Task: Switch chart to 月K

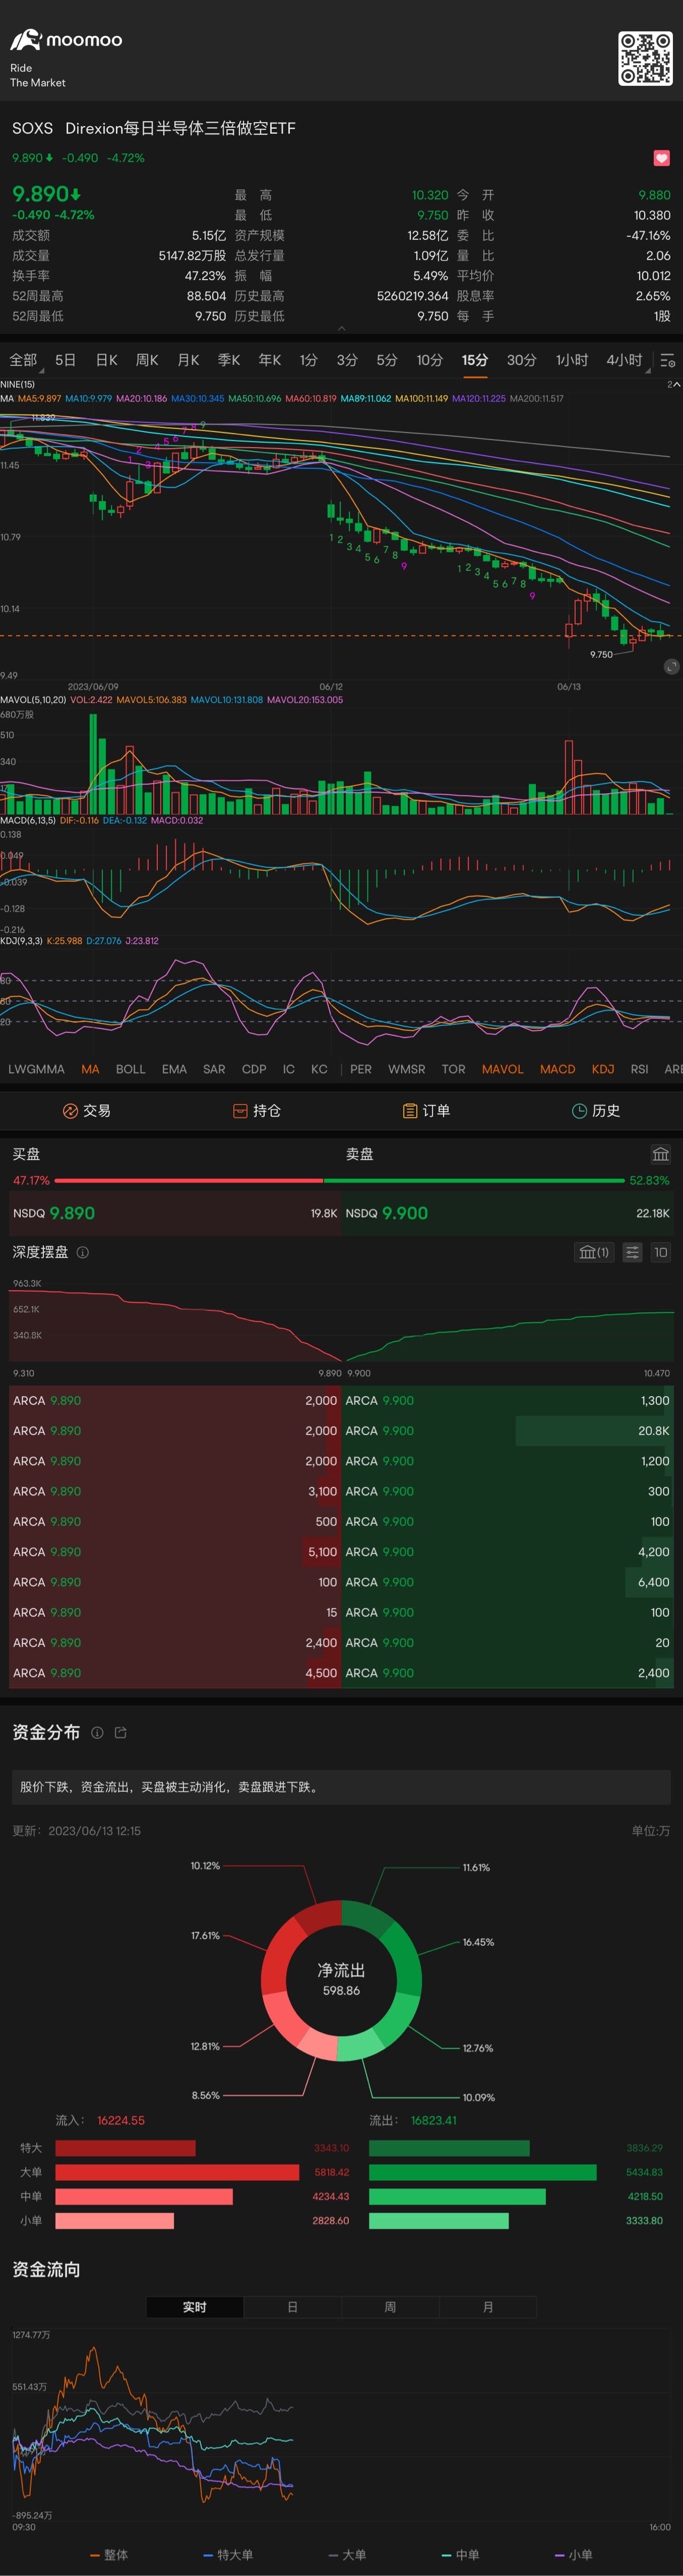Action: tap(188, 360)
